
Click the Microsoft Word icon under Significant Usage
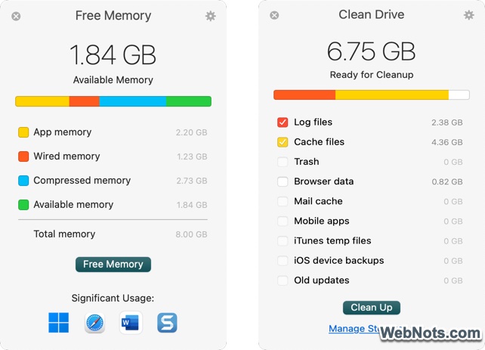pyautogui.click(x=131, y=323)
